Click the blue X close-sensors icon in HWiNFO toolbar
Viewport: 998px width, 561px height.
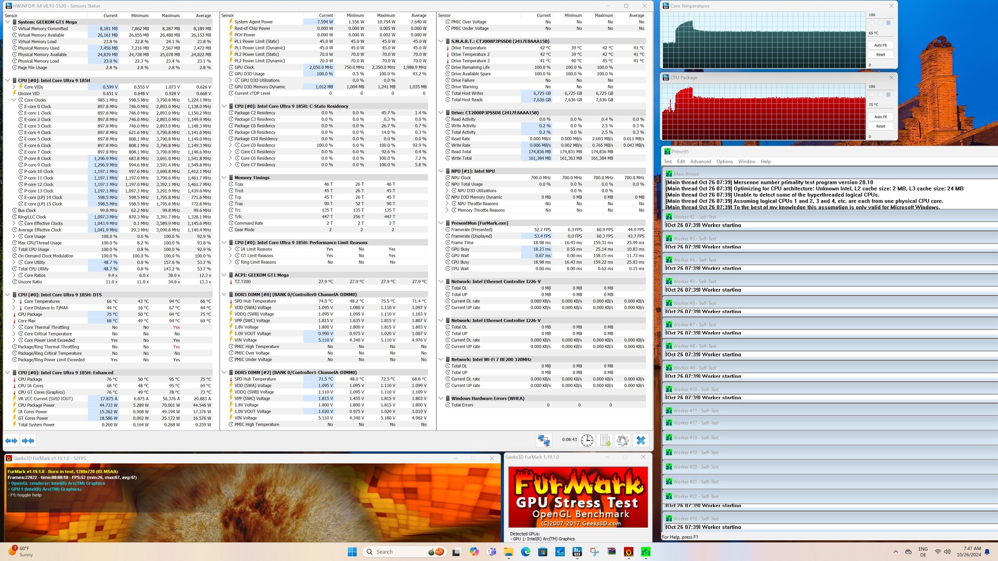click(x=641, y=440)
